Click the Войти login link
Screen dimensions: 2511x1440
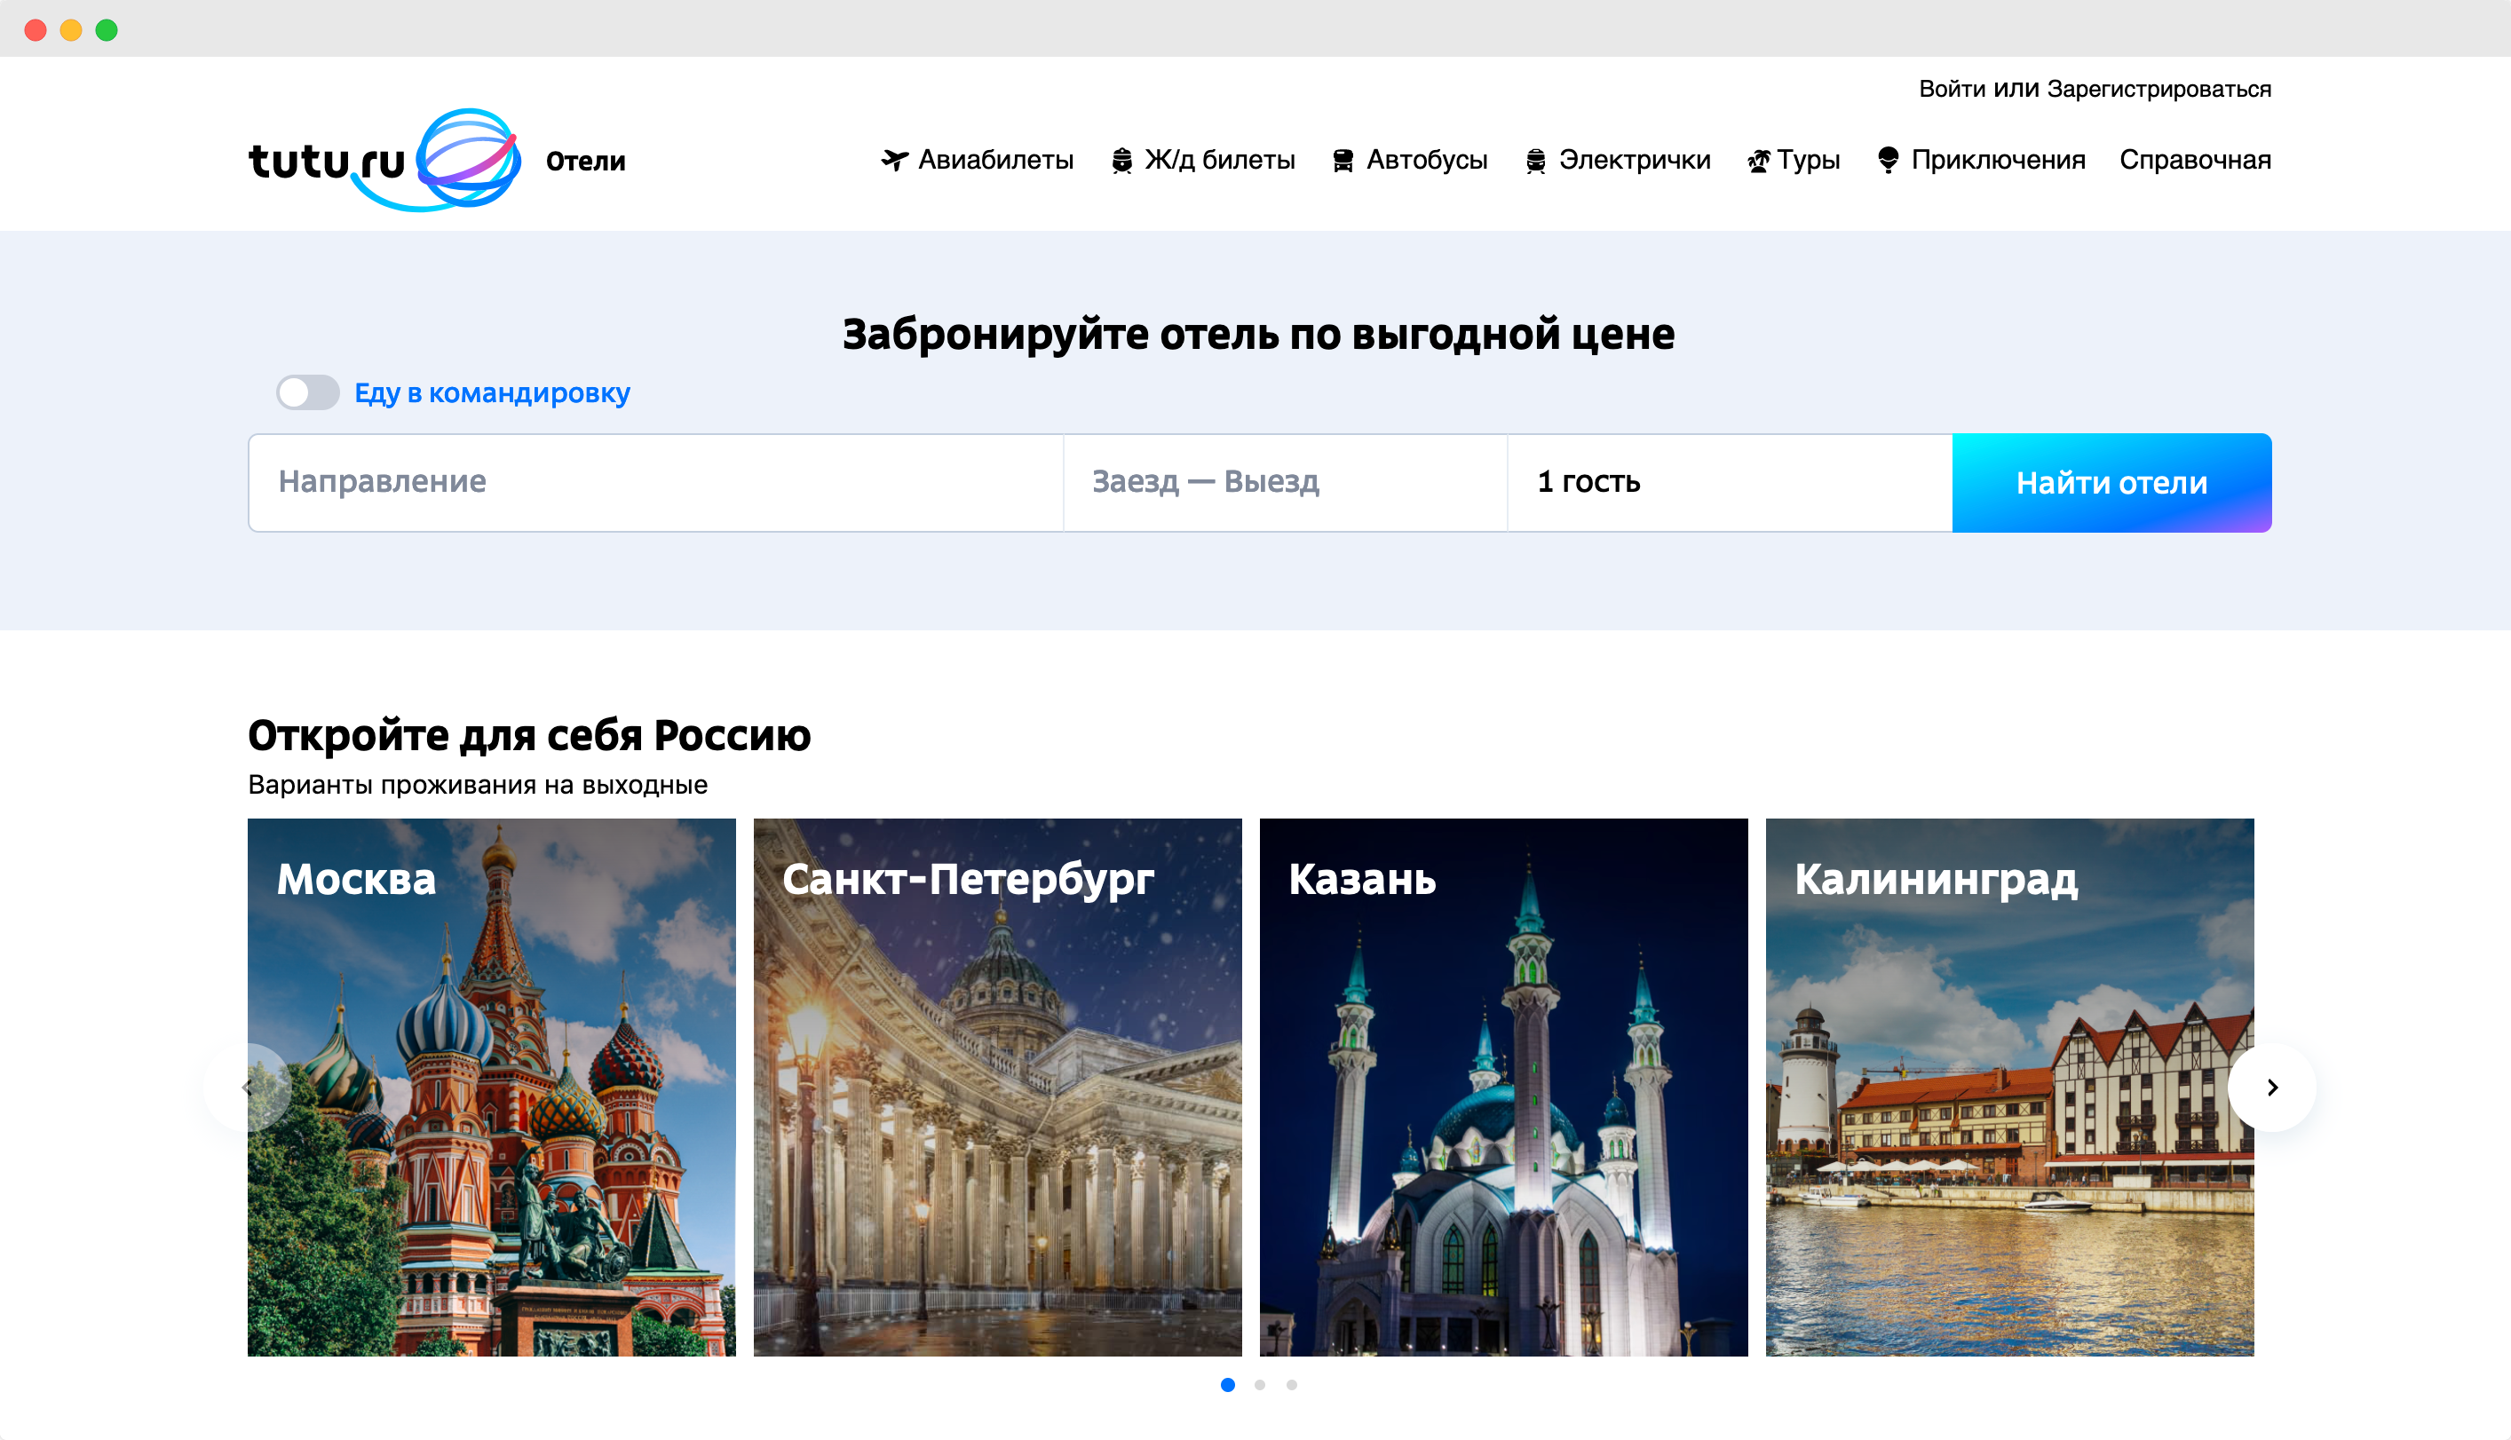(1952, 89)
